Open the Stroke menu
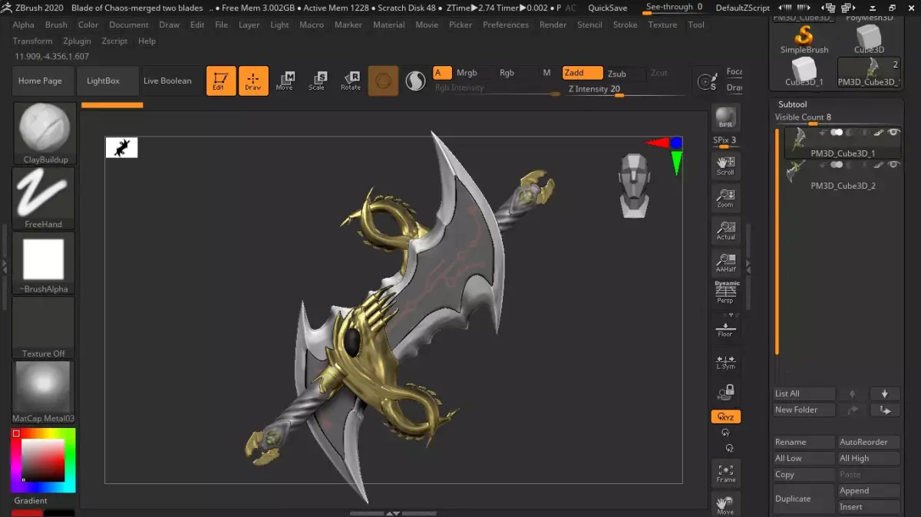Image resolution: width=921 pixels, height=517 pixels. (x=626, y=25)
